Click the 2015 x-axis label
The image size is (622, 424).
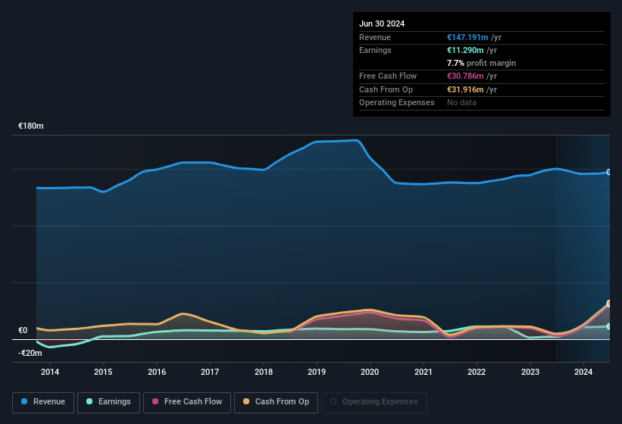[103, 372]
